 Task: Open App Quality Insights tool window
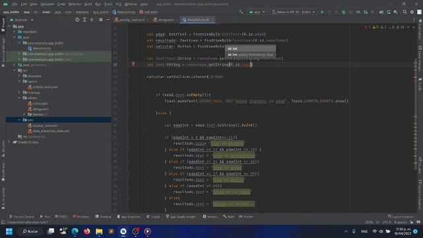180,217
